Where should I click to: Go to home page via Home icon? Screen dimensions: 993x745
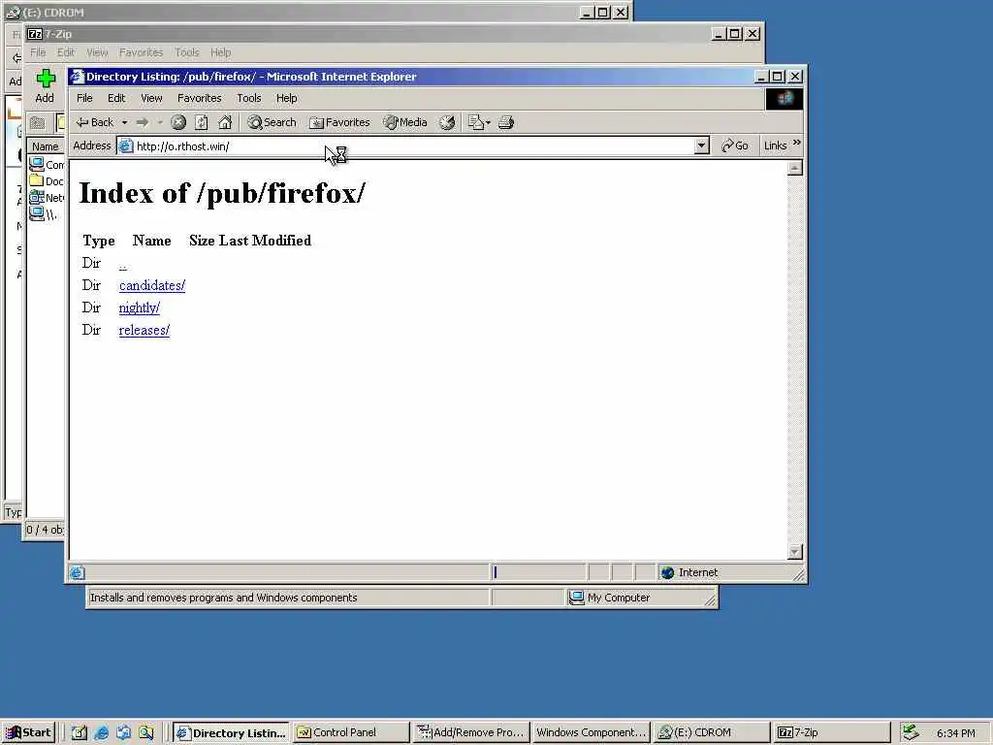click(225, 122)
